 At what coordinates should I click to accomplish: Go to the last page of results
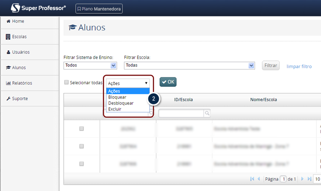pos(309,179)
